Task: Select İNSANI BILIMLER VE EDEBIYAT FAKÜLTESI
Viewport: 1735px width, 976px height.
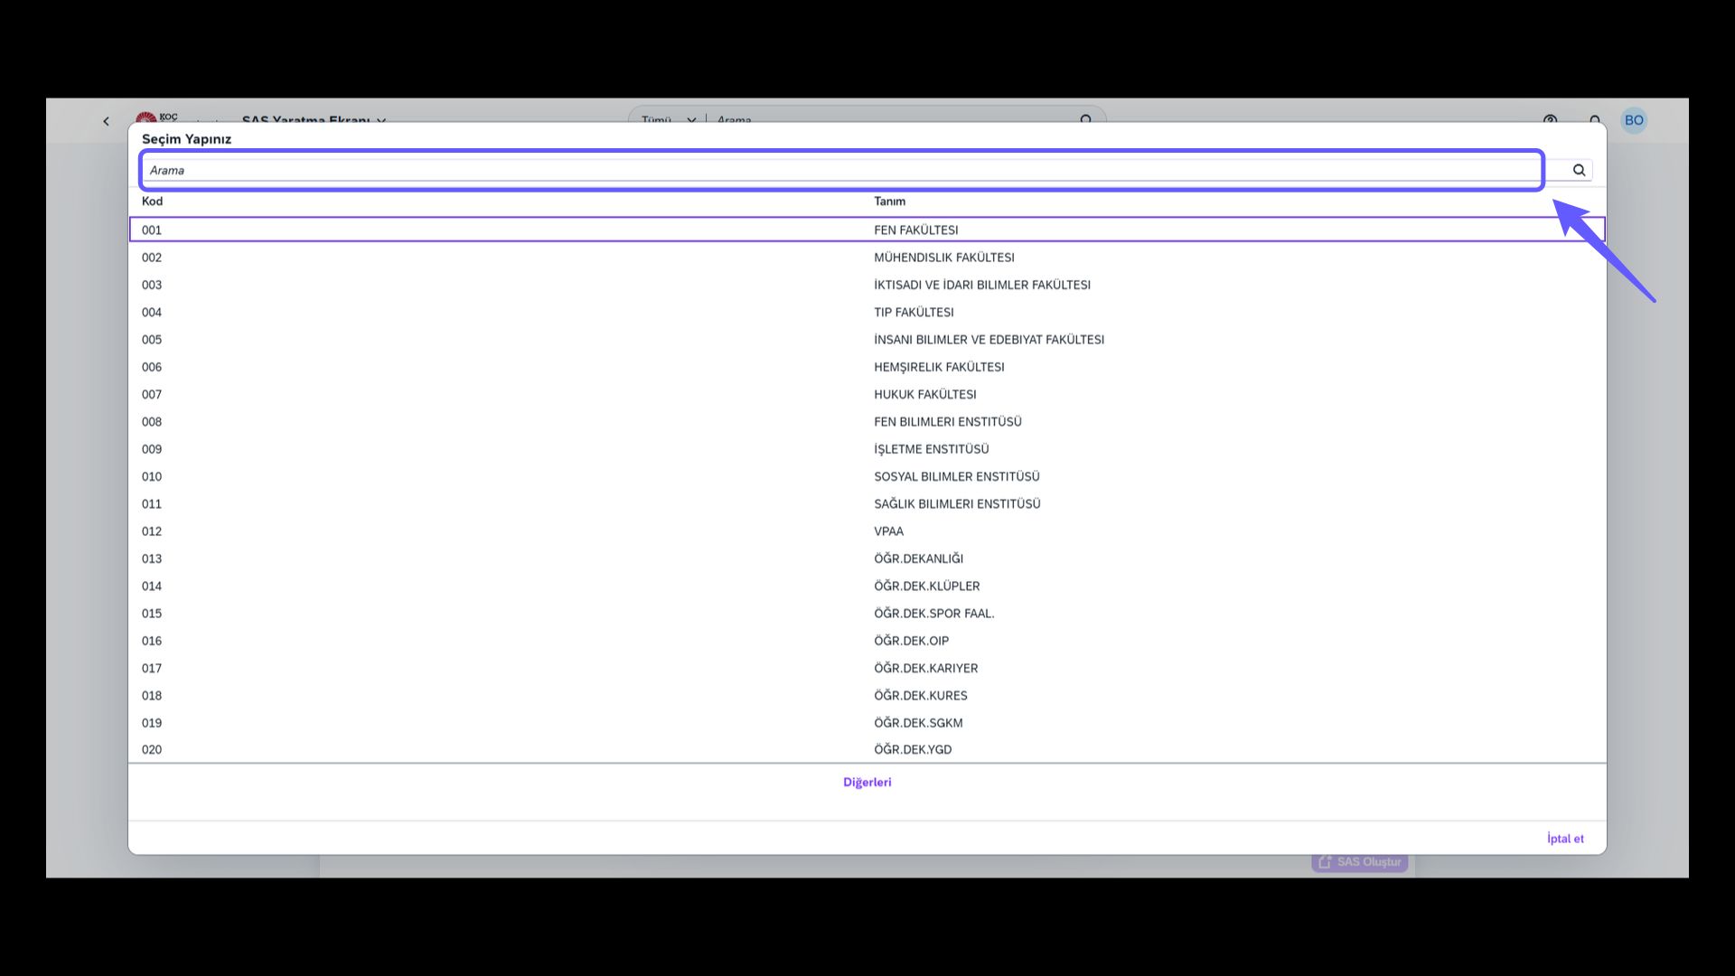Action: [867, 340]
